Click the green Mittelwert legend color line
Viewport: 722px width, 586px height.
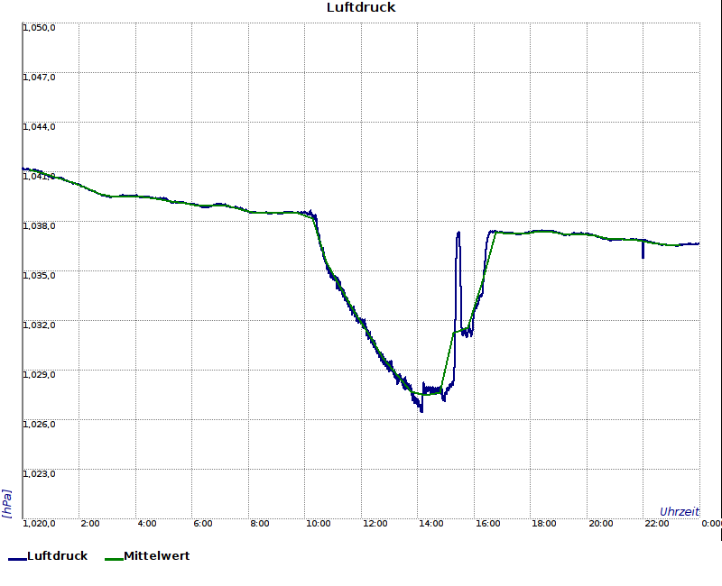(x=114, y=559)
